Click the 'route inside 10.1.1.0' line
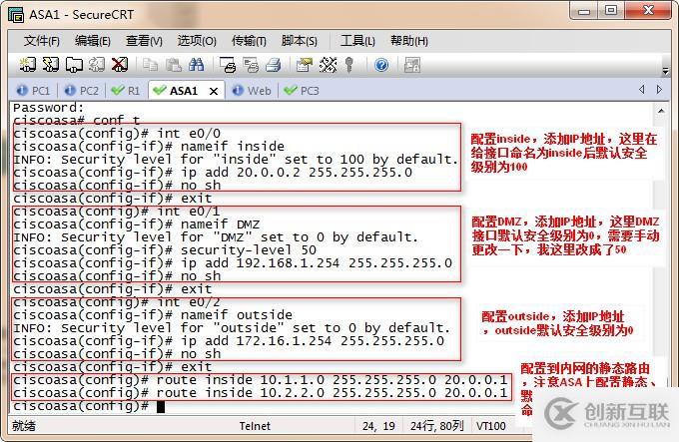Viewport: 679px width, 442px height. click(x=261, y=380)
